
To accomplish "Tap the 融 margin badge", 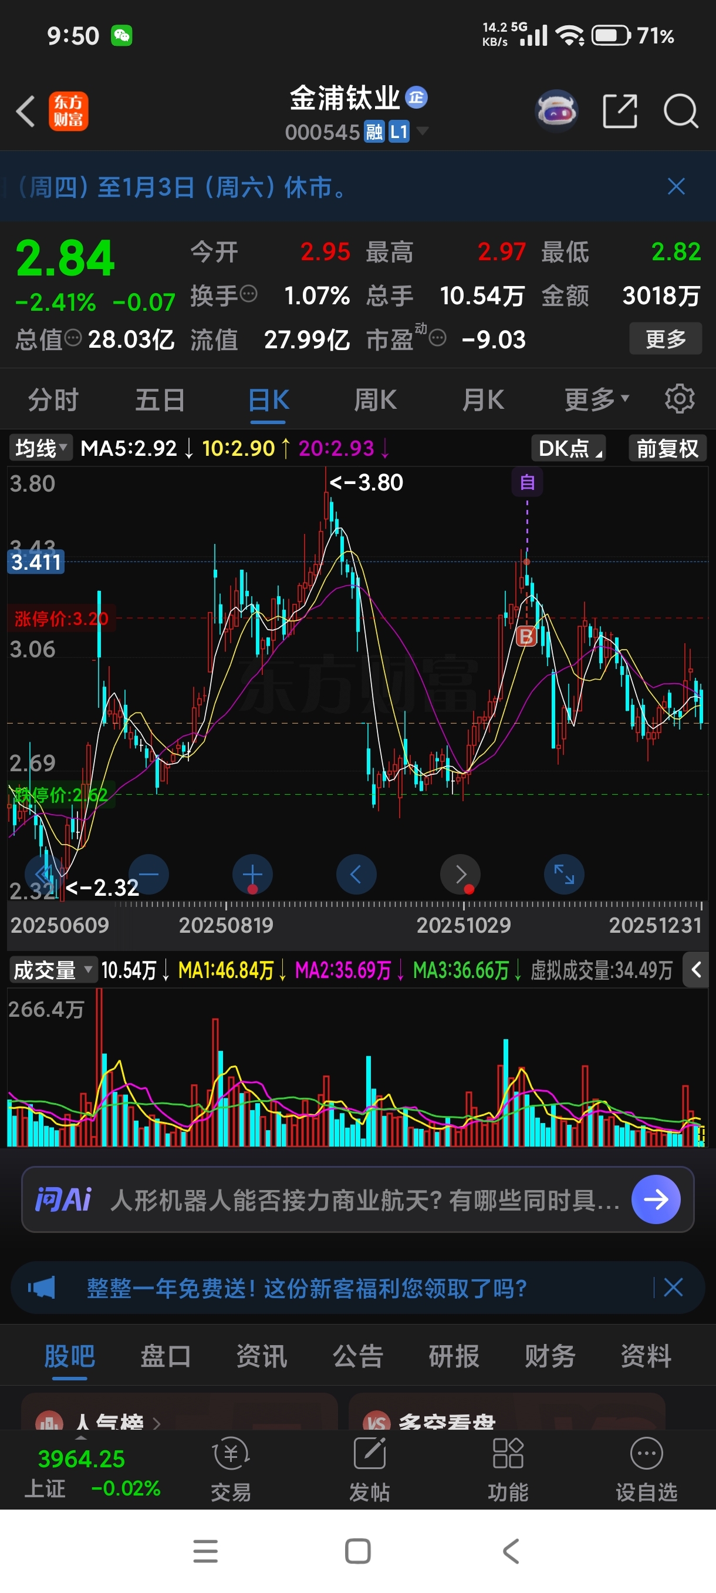I will pos(374,131).
